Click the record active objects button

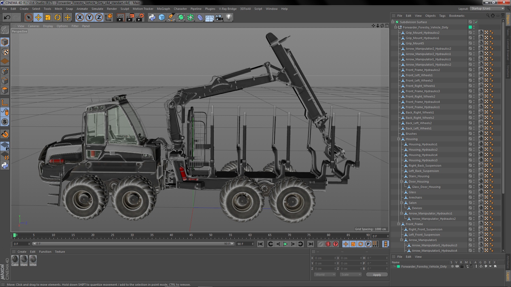[x=321, y=244]
